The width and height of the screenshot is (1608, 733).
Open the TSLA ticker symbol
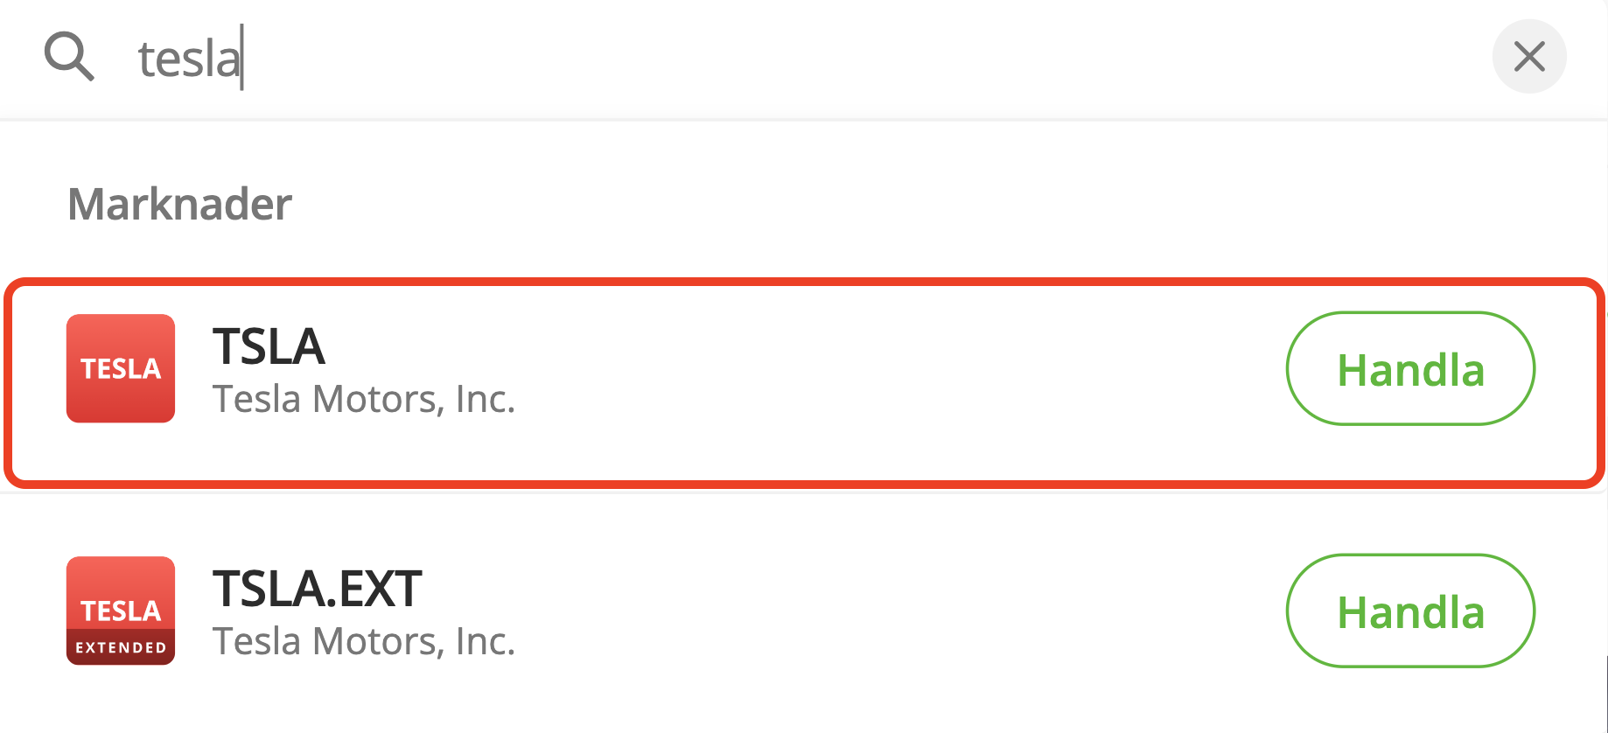(269, 346)
